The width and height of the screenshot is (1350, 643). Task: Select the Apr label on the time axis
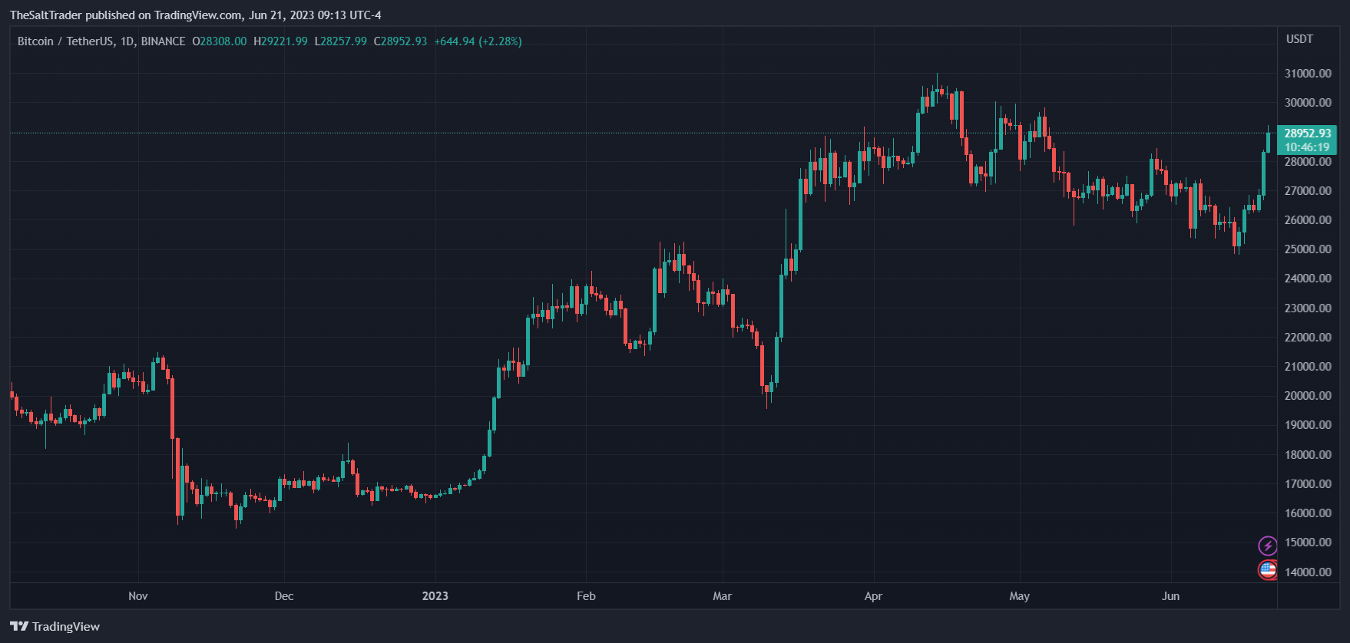[873, 596]
